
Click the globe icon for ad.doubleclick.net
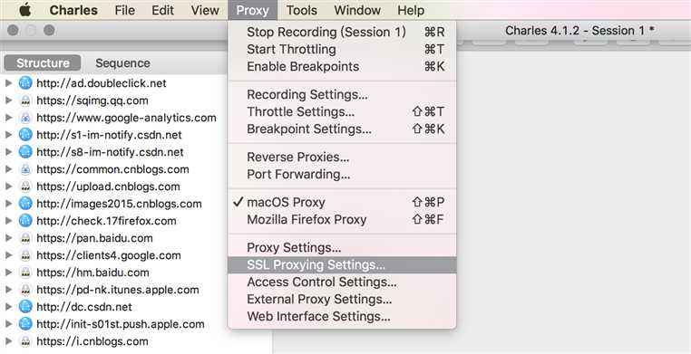[25, 83]
